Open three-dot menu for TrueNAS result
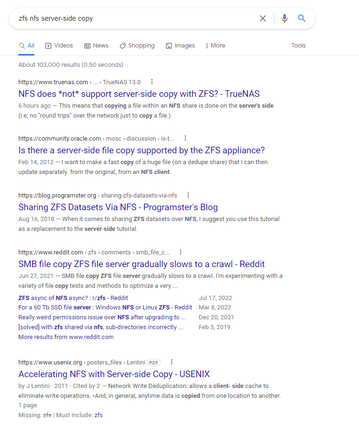Image resolution: width=359 pixels, height=427 pixels. tap(152, 82)
